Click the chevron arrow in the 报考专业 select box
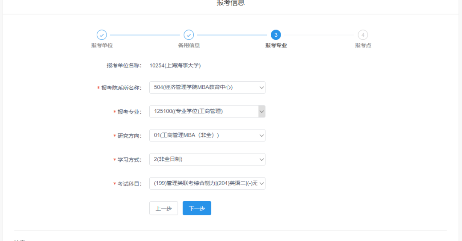The height and width of the screenshot is (241, 462). (x=262, y=112)
